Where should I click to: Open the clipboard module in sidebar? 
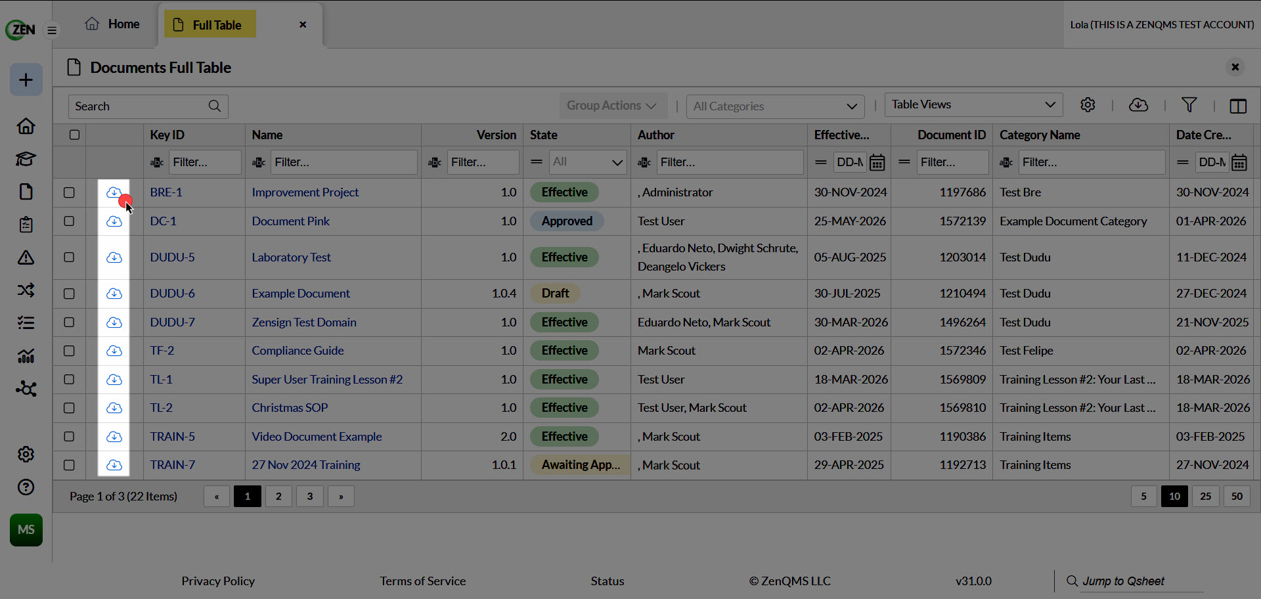[26, 225]
